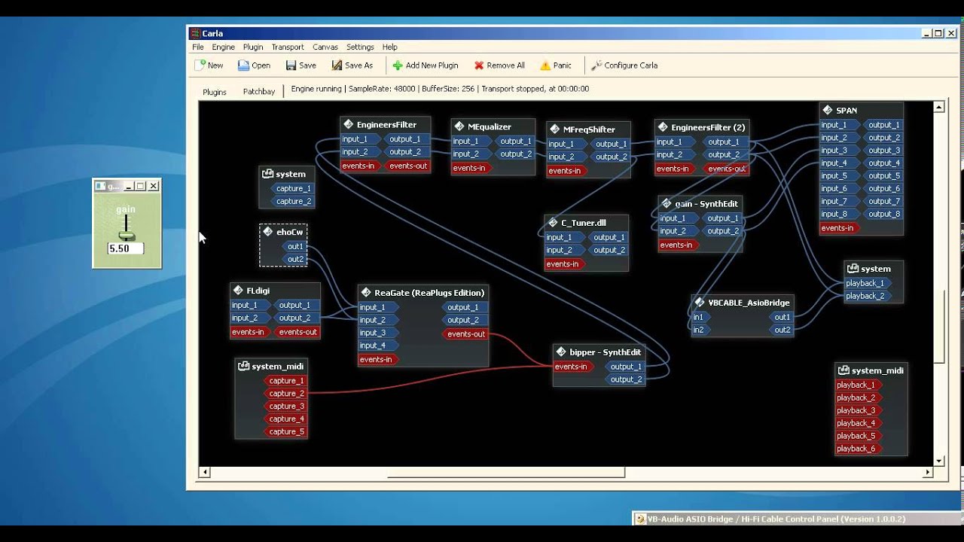This screenshot has height=542, width=964.
Task: Click the EngineersFilter node plugin icon
Action: coord(348,124)
